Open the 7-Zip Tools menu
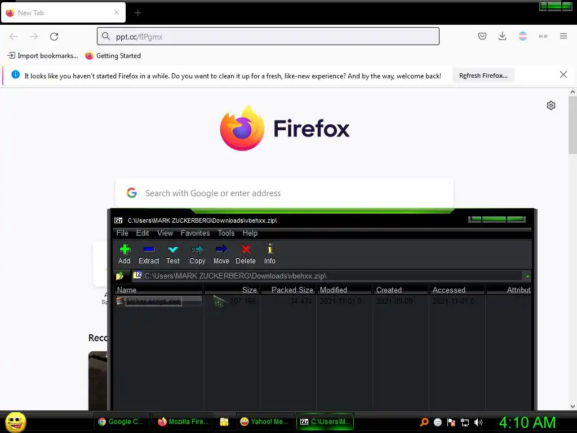This screenshot has width=577, height=433. [x=226, y=233]
